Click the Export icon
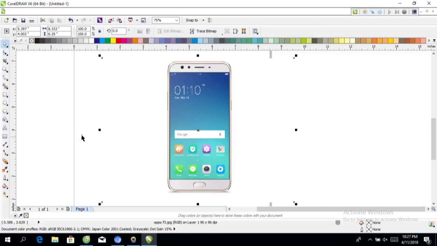437x246 pixels. [x=119, y=20]
